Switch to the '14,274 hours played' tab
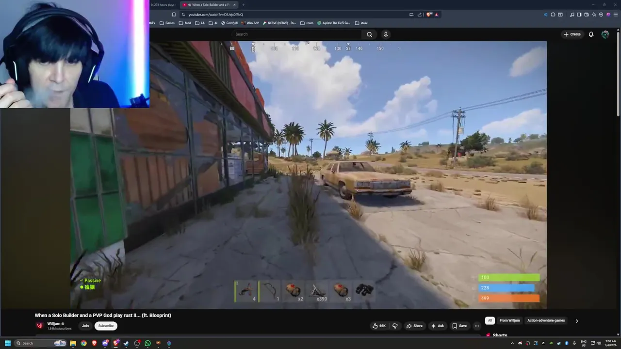This screenshot has height=349, width=621. point(163,5)
